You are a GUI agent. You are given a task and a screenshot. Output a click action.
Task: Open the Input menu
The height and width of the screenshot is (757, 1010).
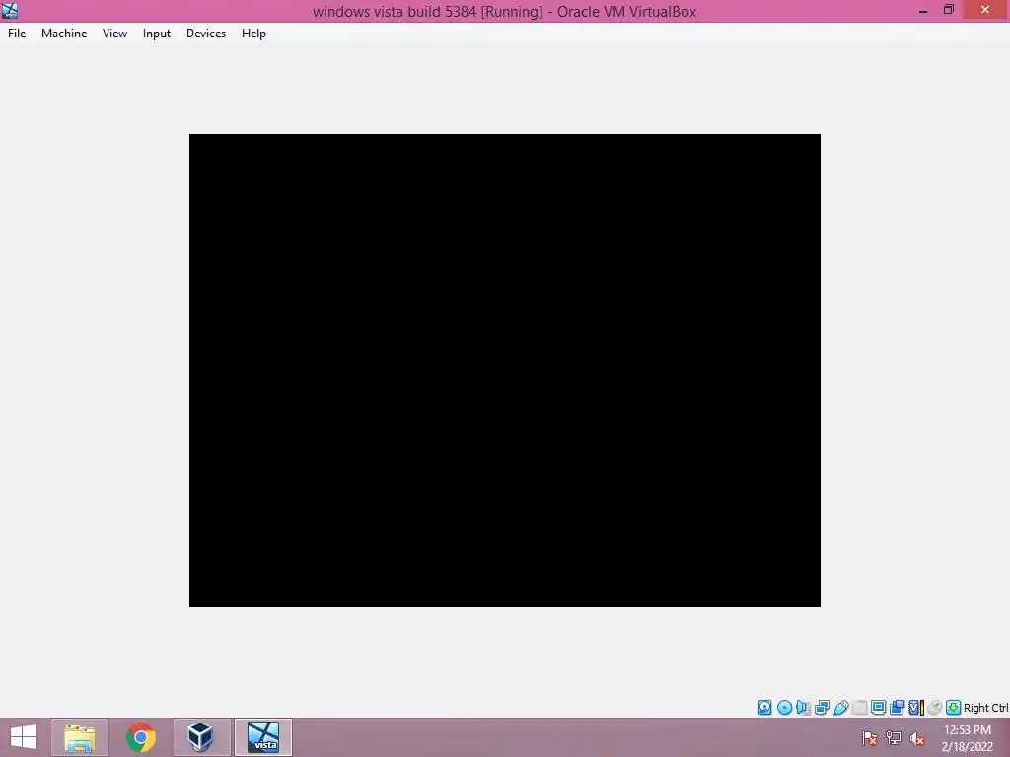(157, 34)
